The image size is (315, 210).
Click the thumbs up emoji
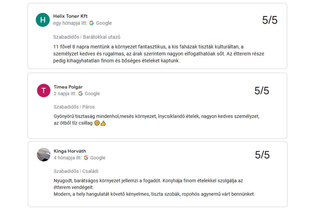pos(103,123)
